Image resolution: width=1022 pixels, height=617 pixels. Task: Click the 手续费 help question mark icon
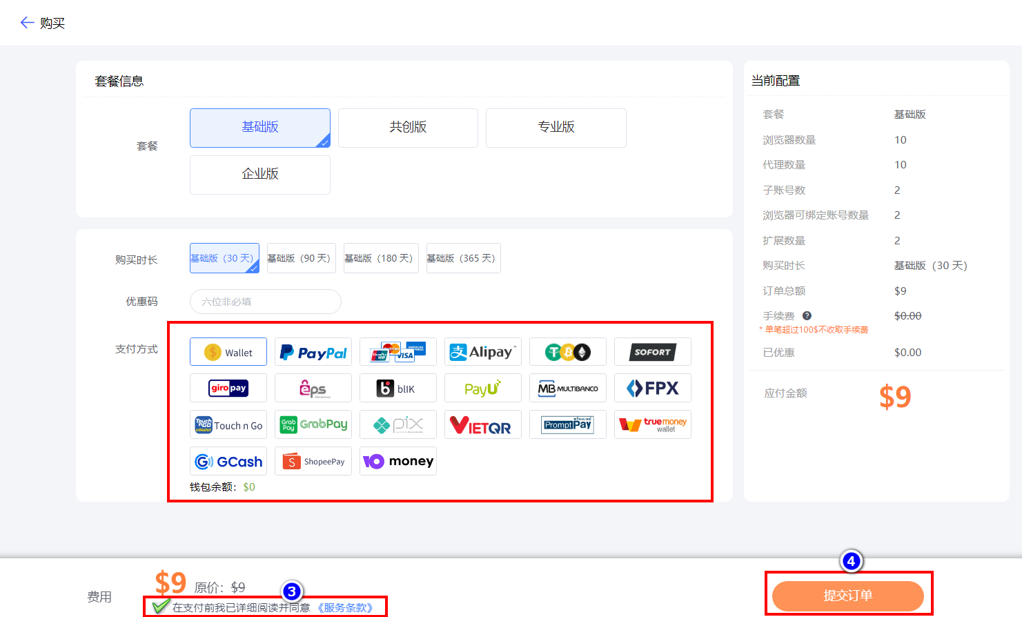(807, 315)
